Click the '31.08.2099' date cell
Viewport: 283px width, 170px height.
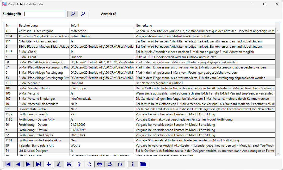pos(102,130)
